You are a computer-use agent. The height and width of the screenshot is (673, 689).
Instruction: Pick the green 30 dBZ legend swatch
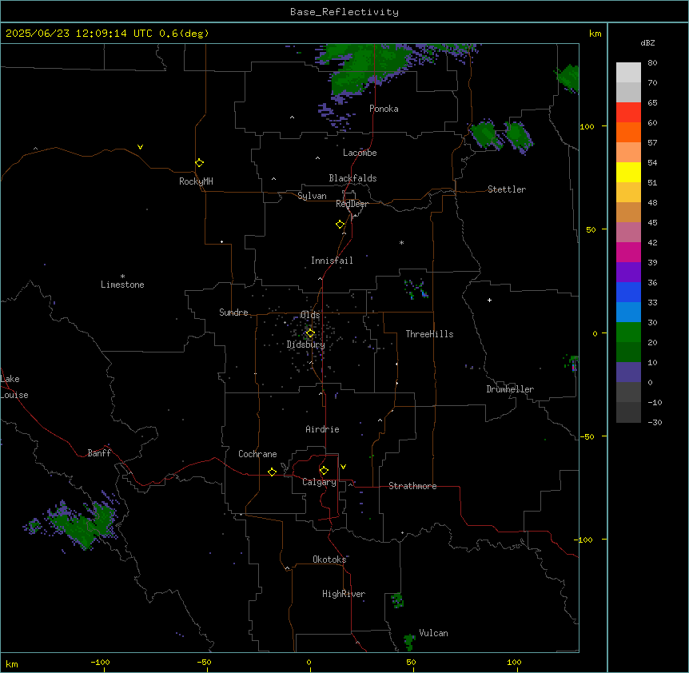click(628, 333)
